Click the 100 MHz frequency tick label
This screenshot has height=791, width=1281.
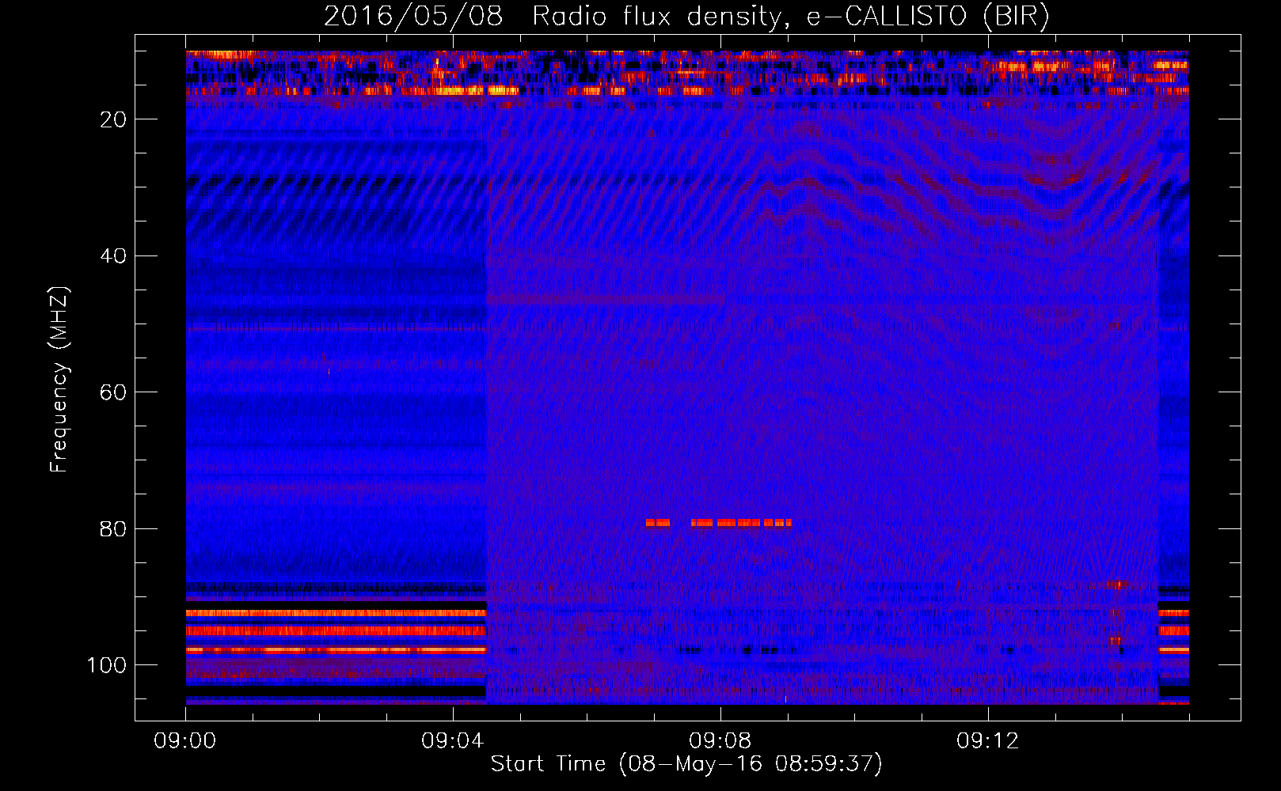(x=107, y=665)
